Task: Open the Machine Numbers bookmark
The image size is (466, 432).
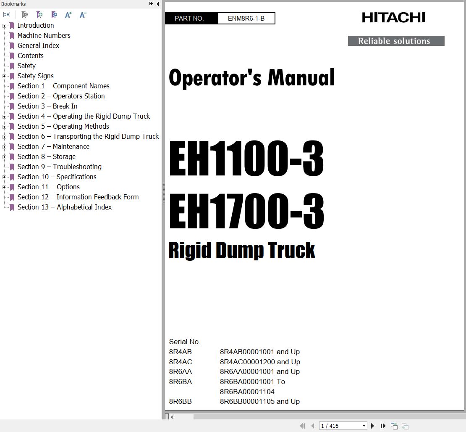Action: [44, 35]
